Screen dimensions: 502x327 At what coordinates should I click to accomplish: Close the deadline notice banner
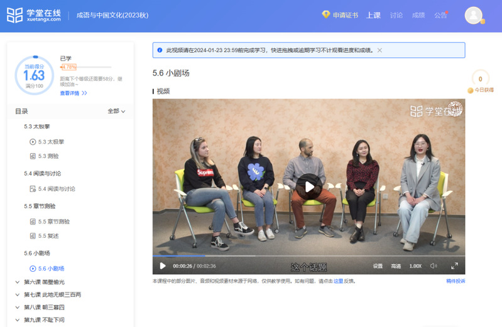coord(379,50)
